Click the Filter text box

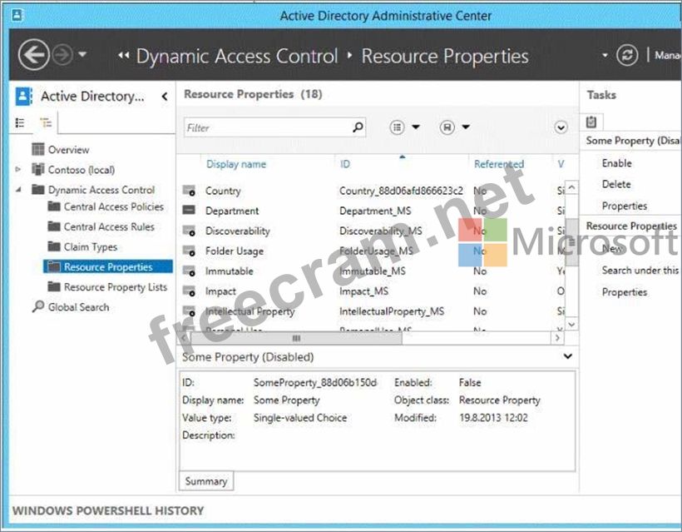pyautogui.click(x=274, y=127)
